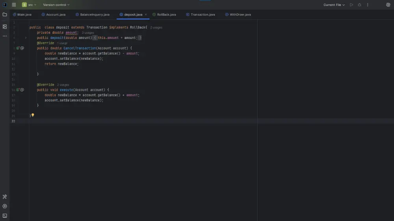The height and width of the screenshot is (221, 394).
Task: Click the execute method name
Action: (x=66, y=90)
